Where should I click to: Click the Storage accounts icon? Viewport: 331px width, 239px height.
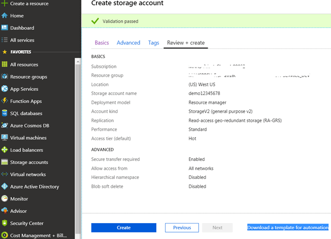coord(5,162)
